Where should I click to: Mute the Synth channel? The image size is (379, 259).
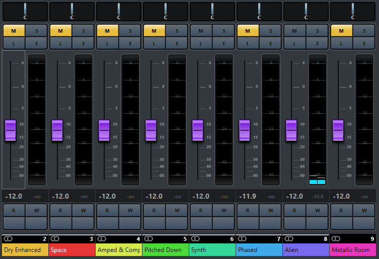[201, 31]
